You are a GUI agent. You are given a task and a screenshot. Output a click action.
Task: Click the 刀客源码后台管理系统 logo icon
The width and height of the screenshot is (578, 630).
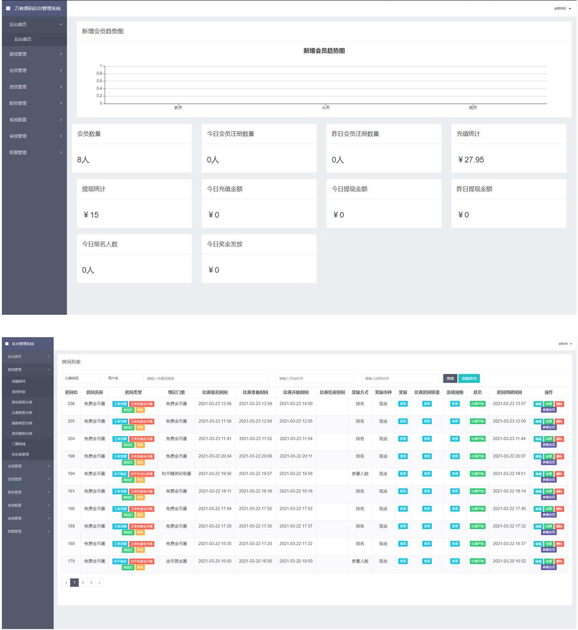(x=8, y=8)
